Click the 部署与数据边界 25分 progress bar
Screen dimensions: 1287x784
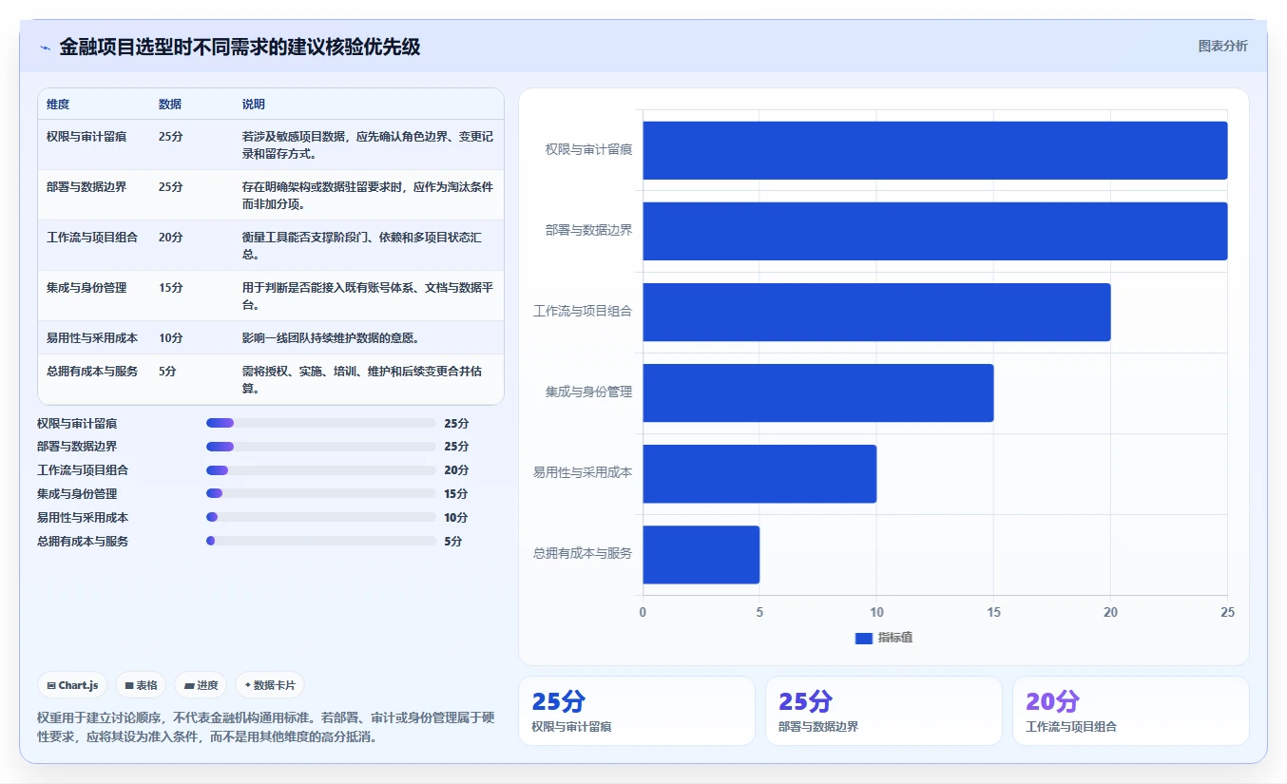(321, 447)
